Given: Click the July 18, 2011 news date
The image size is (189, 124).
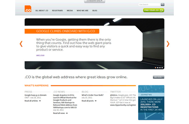Looking at the screenshot, I should (x=58, y=110).
